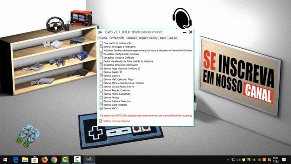The height and width of the screenshot is (164, 291).
Task: Check Eliminar Groove Music, Film TV
Action: pos(101,87)
